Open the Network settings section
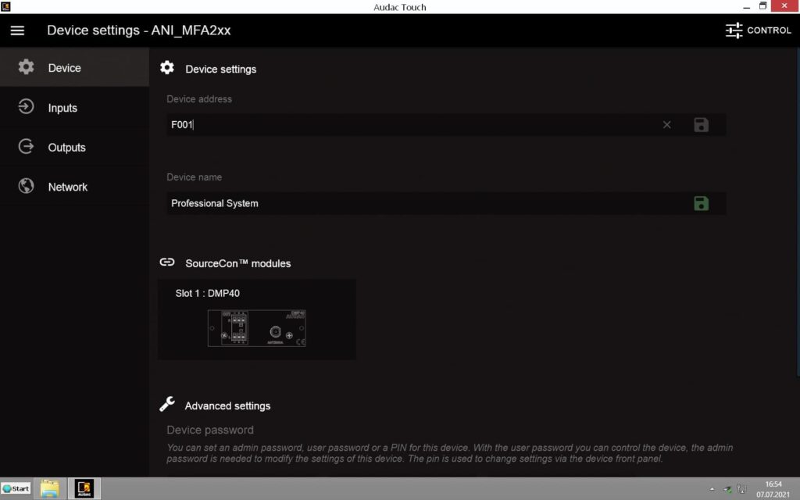 [x=74, y=187]
